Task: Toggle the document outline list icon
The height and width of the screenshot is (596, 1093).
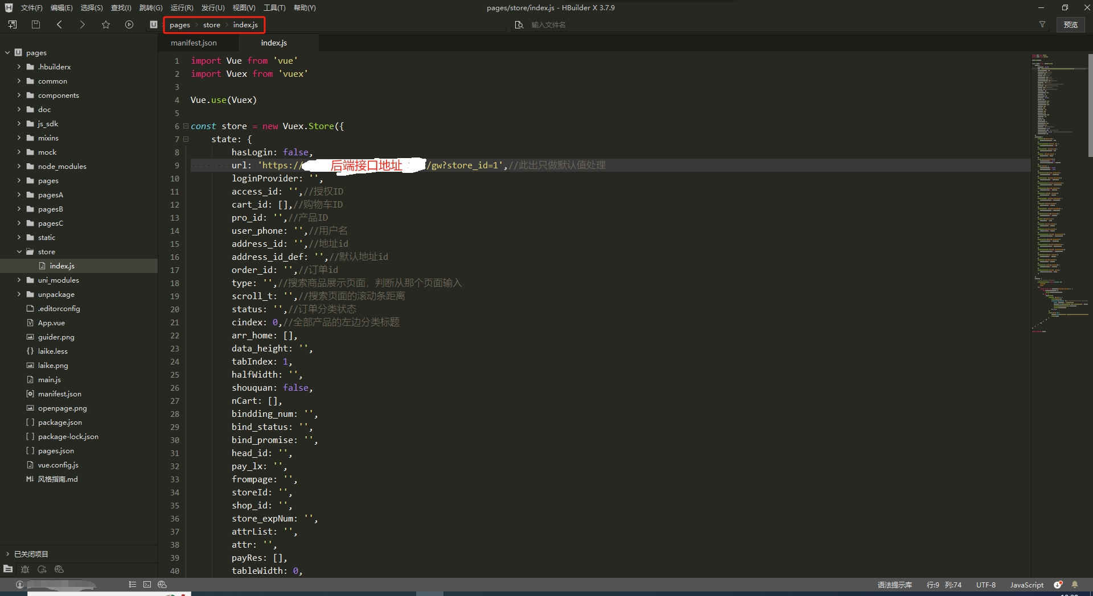Action: (132, 585)
